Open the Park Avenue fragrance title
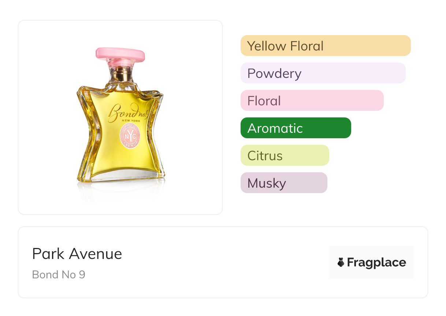The width and height of the screenshot is (446, 316). pyautogui.click(x=77, y=254)
